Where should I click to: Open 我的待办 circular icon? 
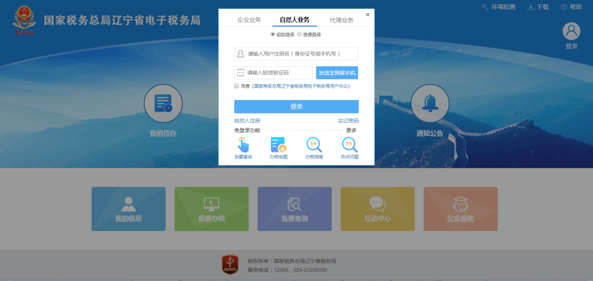pos(163,103)
